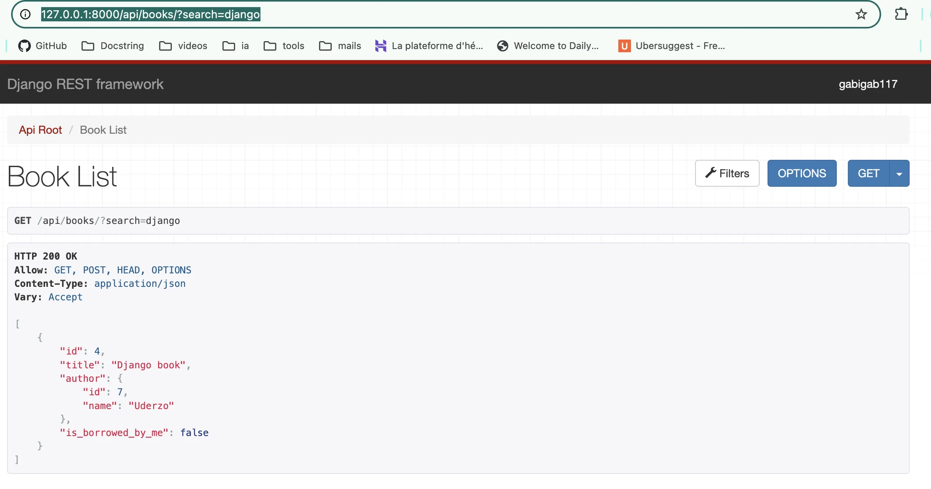Open the mails bookmarks folder

tap(340, 46)
